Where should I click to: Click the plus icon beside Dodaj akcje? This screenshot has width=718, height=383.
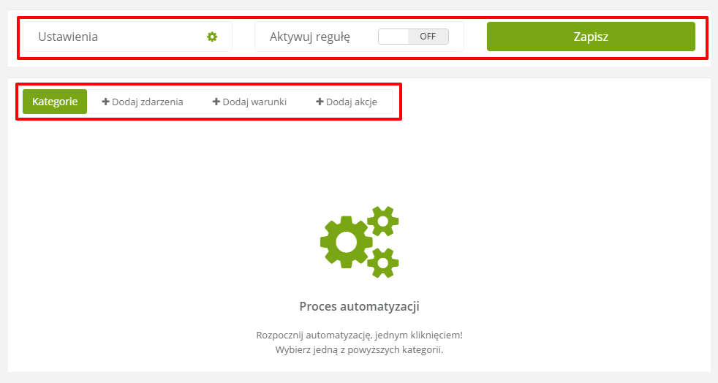coord(320,102)
